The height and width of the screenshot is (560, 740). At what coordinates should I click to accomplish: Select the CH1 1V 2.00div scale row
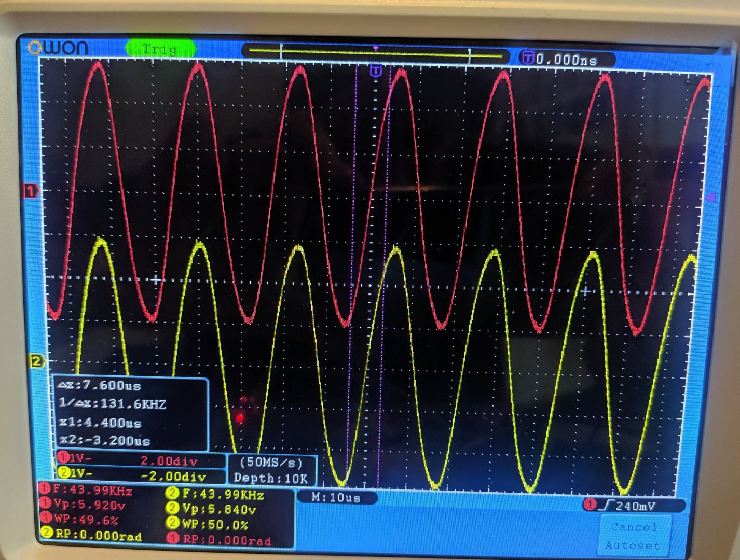click(x=140, y=459)
